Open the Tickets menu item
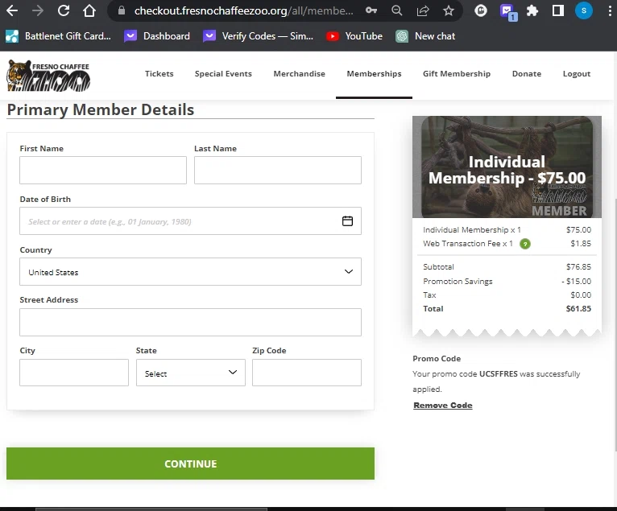The width and height of the screenshot is (617, 511). coord(159,74)
